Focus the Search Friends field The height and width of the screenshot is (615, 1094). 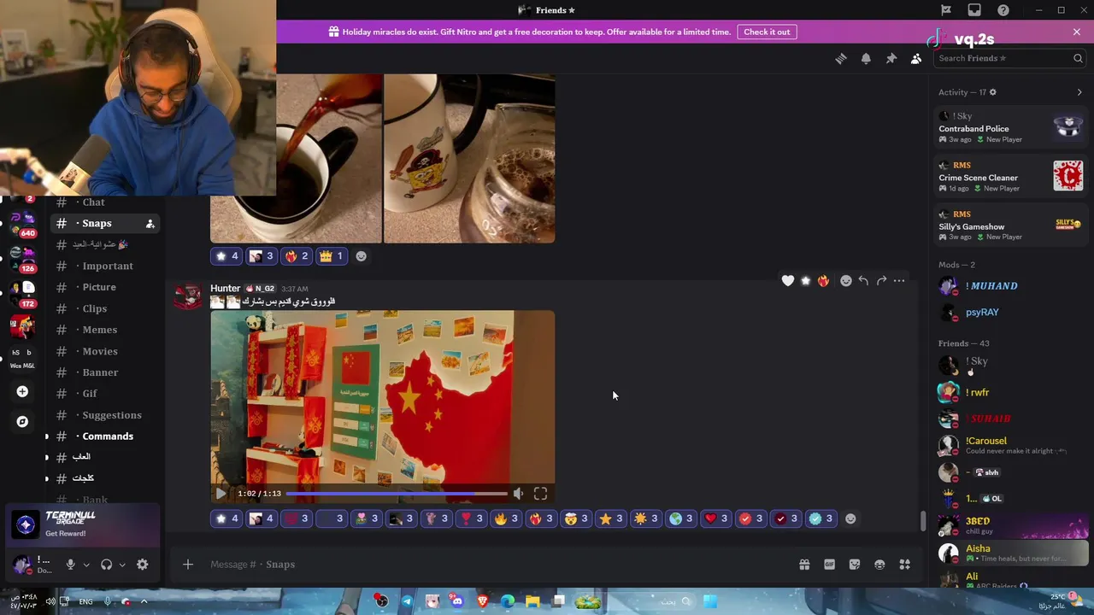[x=1009, y=58]
